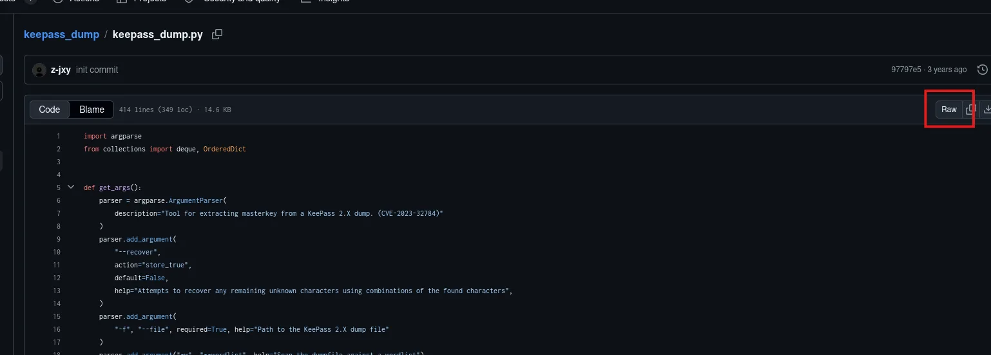Open commit 97797e5 link
This screenshot has height=355, width=991.
click(x=907, y=70)
